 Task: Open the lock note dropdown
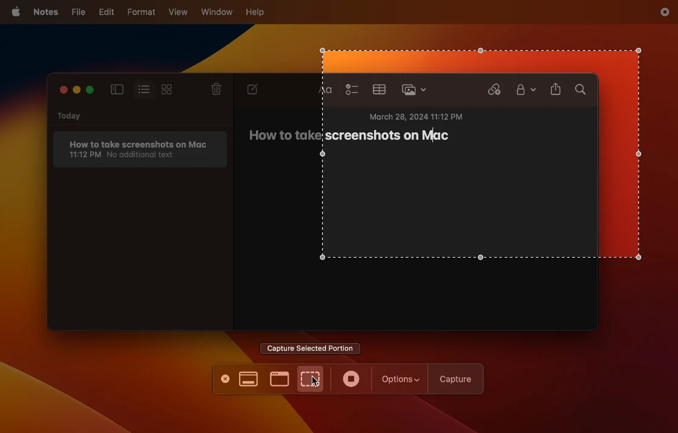(526, 90)
